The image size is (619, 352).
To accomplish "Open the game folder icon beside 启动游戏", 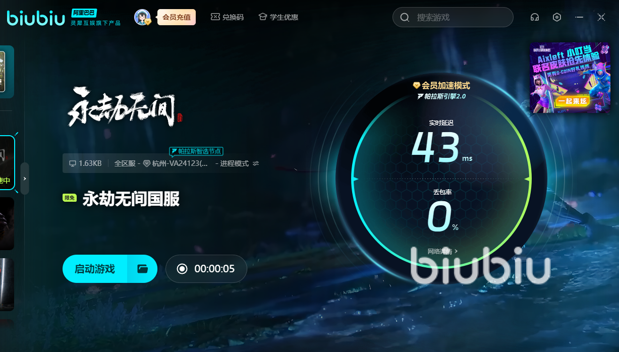I will point(142,269).
